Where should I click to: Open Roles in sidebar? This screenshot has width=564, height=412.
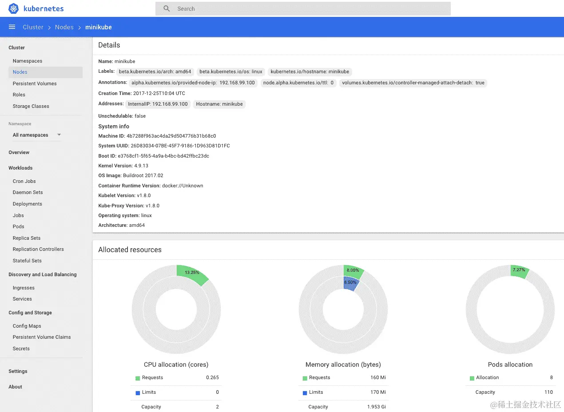click(19, 95)
